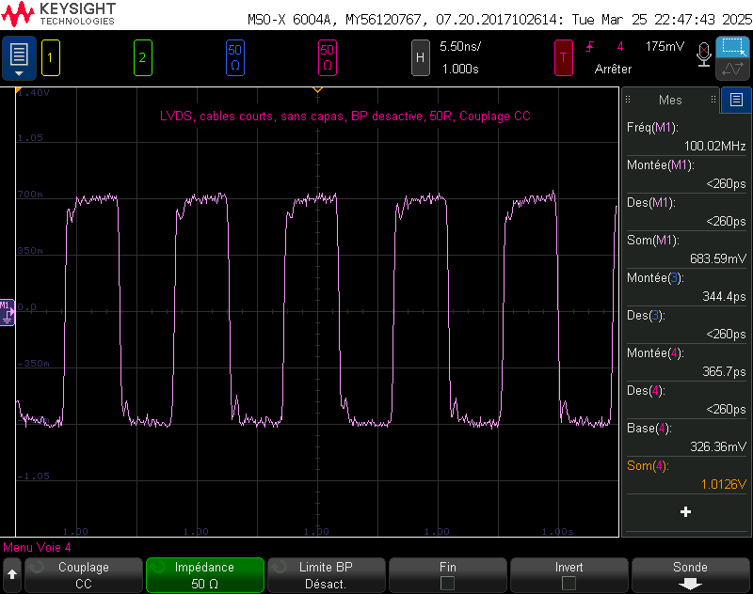Select the Des(3) measurement
The height and width of the screenshot is (594, 753).
coord(686,324)
